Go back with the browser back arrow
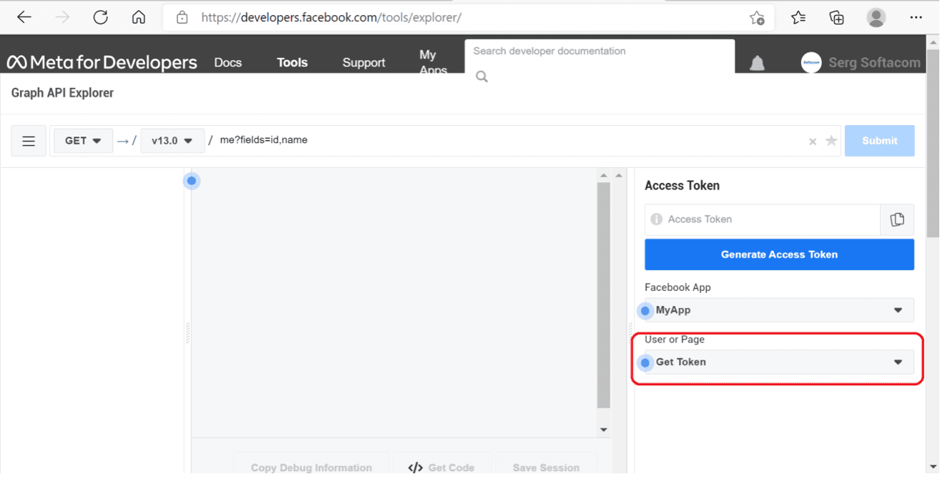Viewport: 945px width, 479px height. point(24,17)
